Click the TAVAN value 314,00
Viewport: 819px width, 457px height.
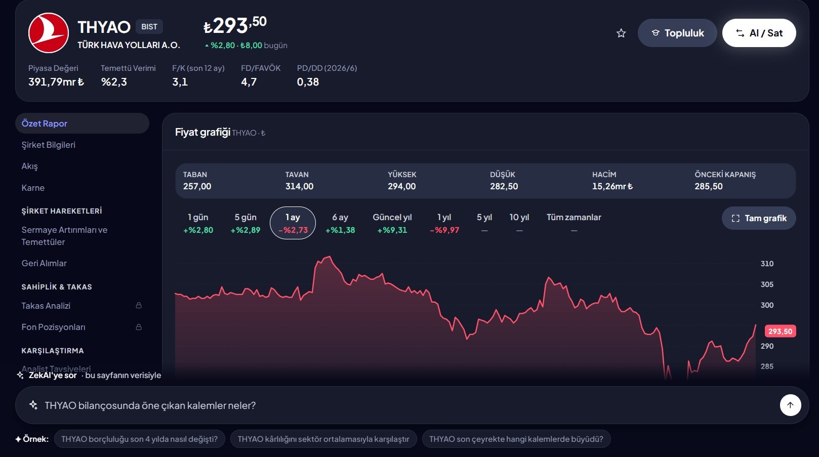point(299,186)
